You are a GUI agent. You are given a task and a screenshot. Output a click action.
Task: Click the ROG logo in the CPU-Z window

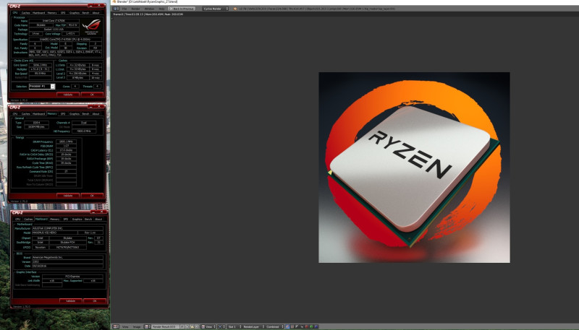(91, 27)
